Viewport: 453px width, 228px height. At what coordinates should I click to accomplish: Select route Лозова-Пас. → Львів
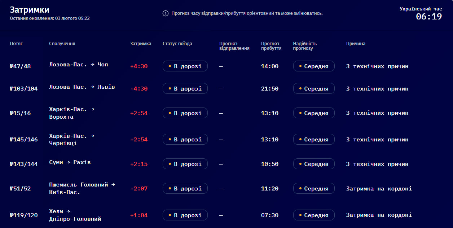(x=82, y=87)
